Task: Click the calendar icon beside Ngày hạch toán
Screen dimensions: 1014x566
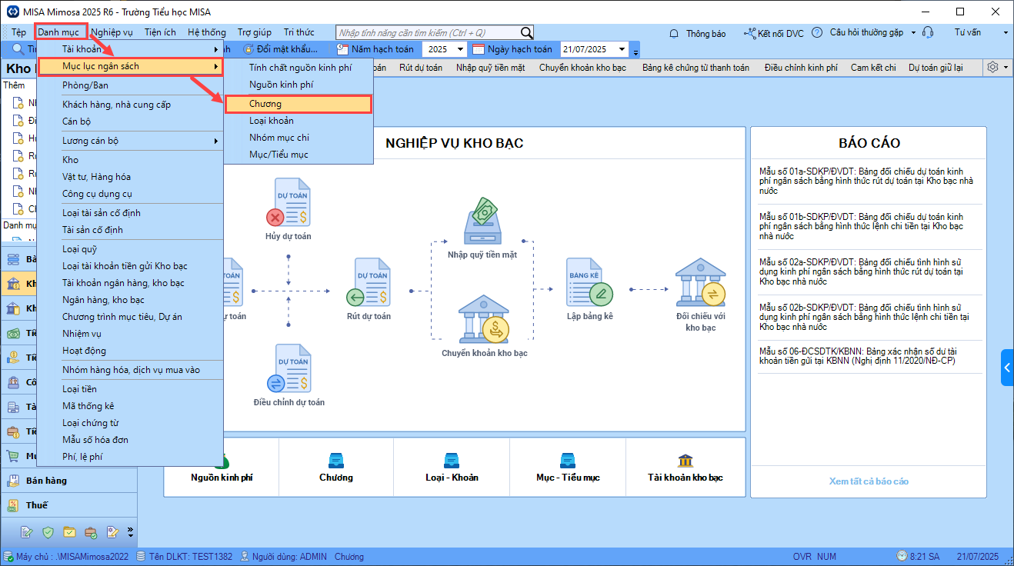Action: click(x=478, y=49)
